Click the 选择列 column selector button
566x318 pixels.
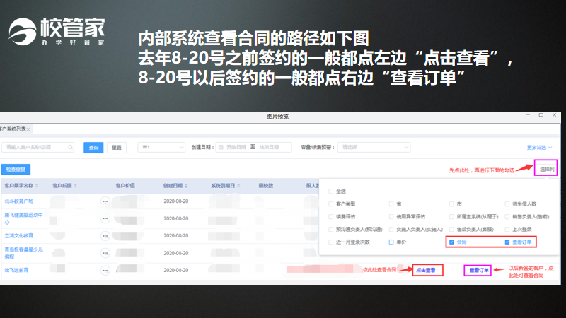[x=546, y=169]
